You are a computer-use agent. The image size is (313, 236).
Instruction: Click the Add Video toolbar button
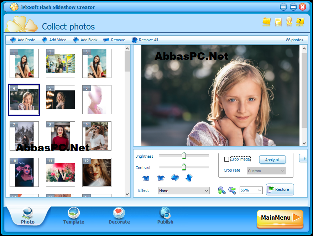point(54,40)
